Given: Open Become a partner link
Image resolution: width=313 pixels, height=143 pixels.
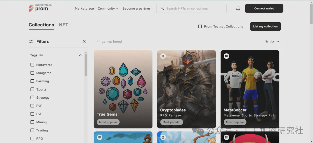Looking at the screenshot, I should click(x=136, y=8).
